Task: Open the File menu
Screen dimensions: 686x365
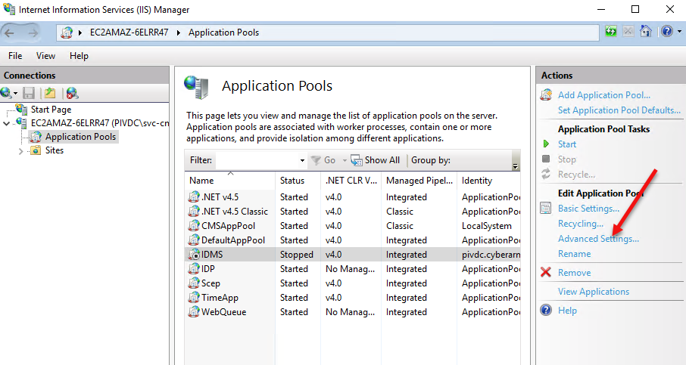Action: (x=15, y=56)
